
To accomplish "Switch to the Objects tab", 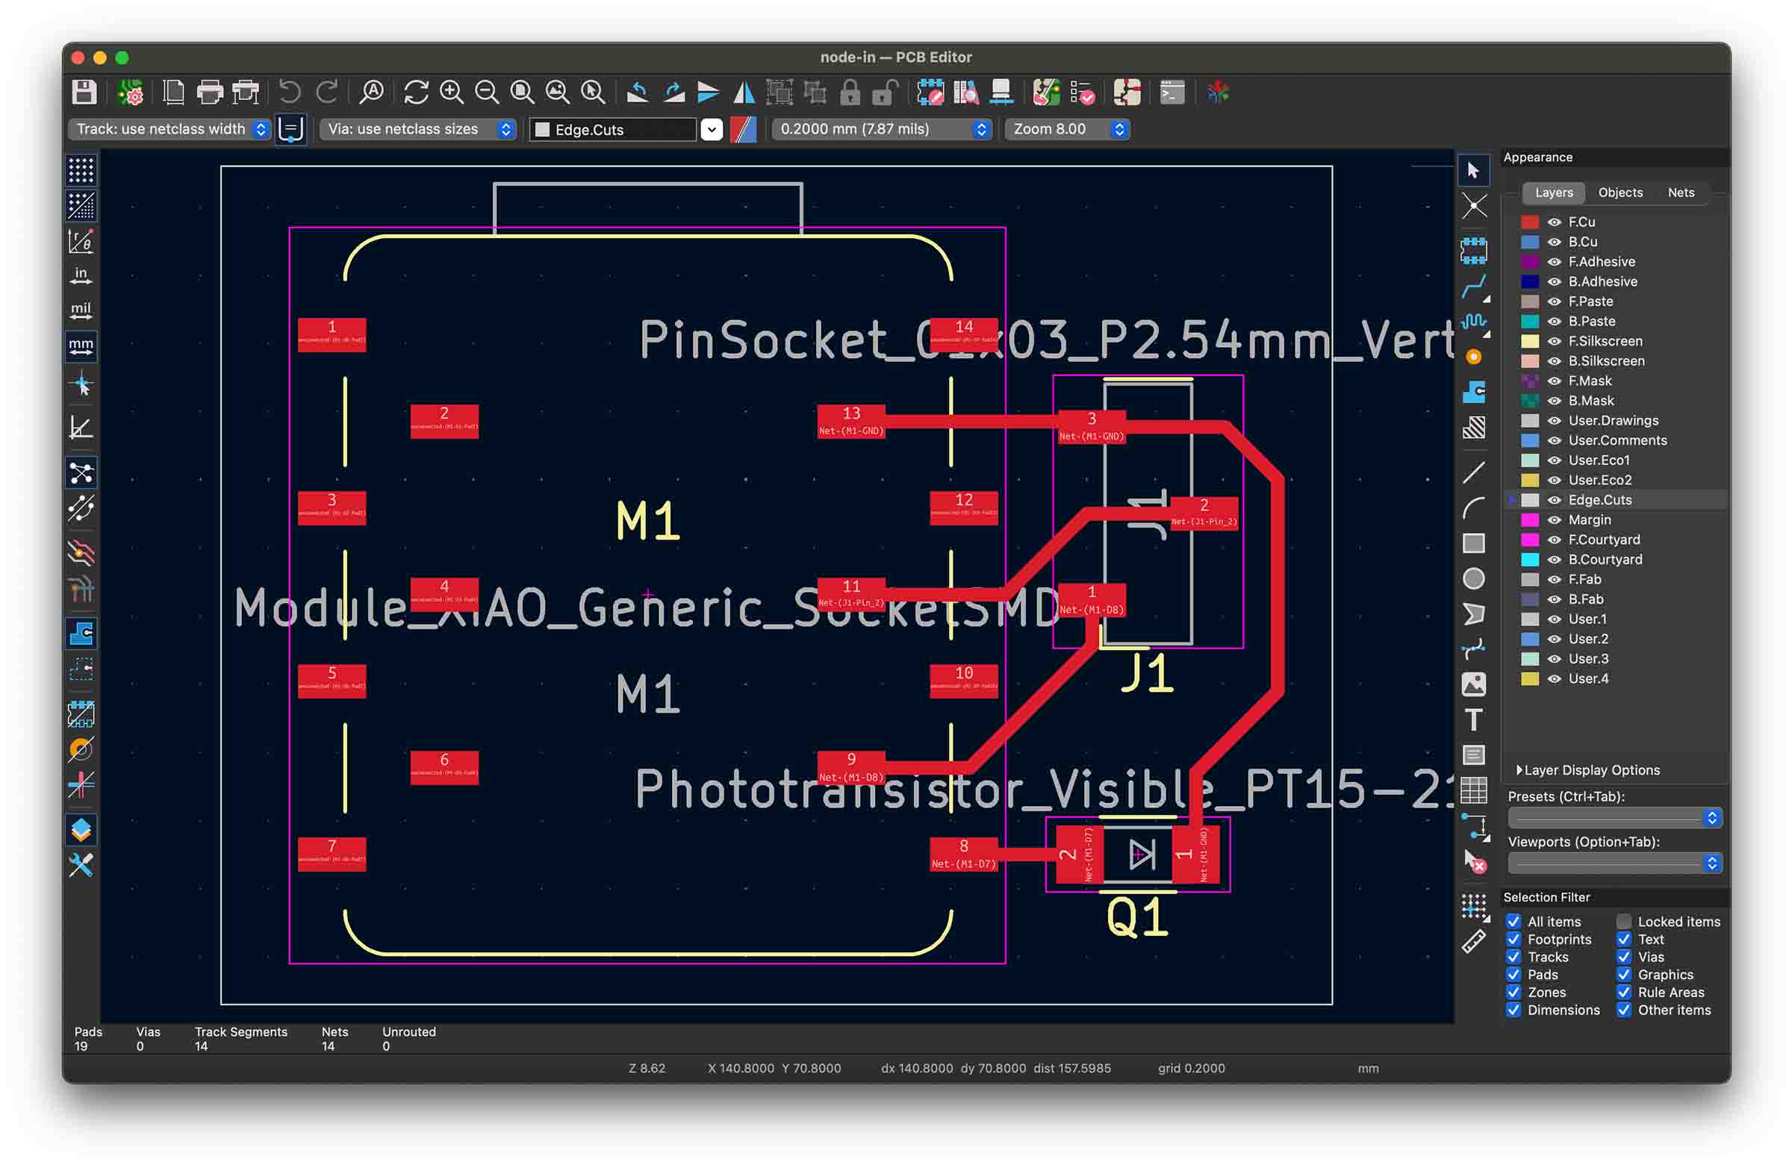I will point(1620,193).
